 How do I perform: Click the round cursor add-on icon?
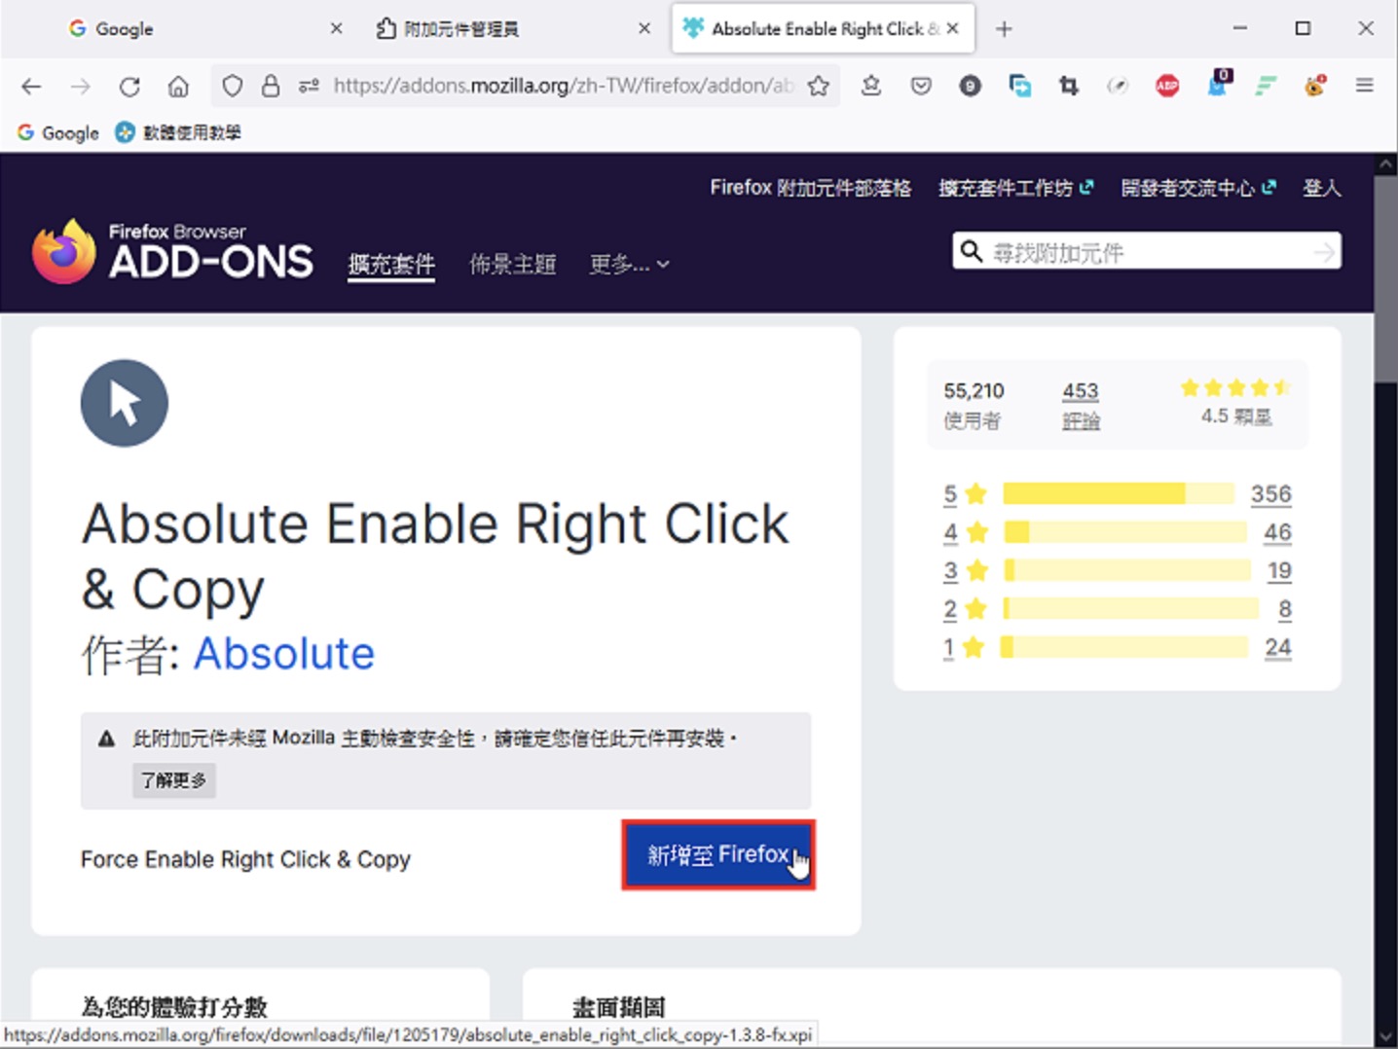pos(125,403)
